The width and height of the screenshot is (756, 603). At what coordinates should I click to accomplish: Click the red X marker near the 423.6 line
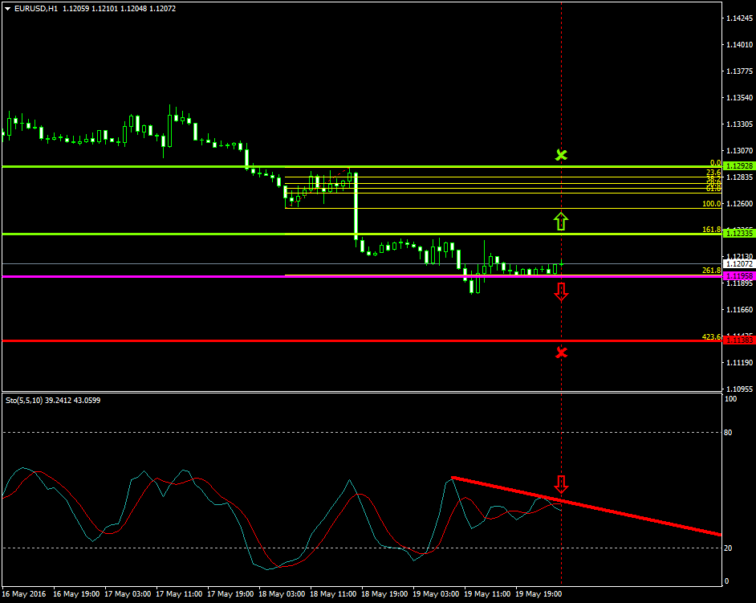pyautogui.click(x=561, y=352)
